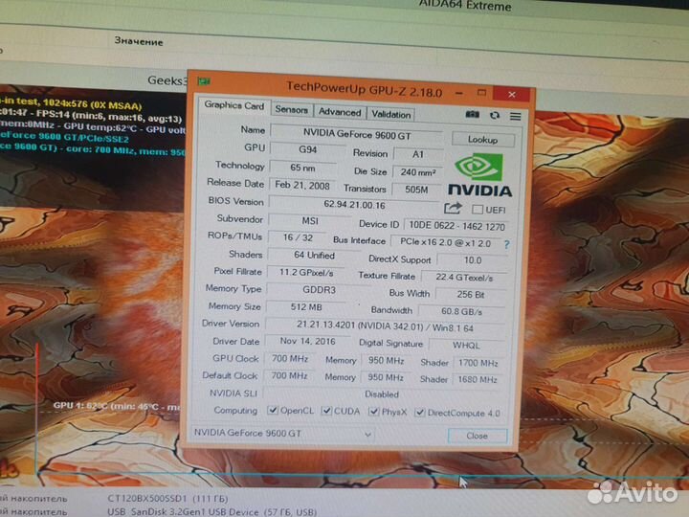The image size is (689, 517).
Task: Open the NVIDIA GeForce 9600 GT dropdown
Action: [282, 434]
